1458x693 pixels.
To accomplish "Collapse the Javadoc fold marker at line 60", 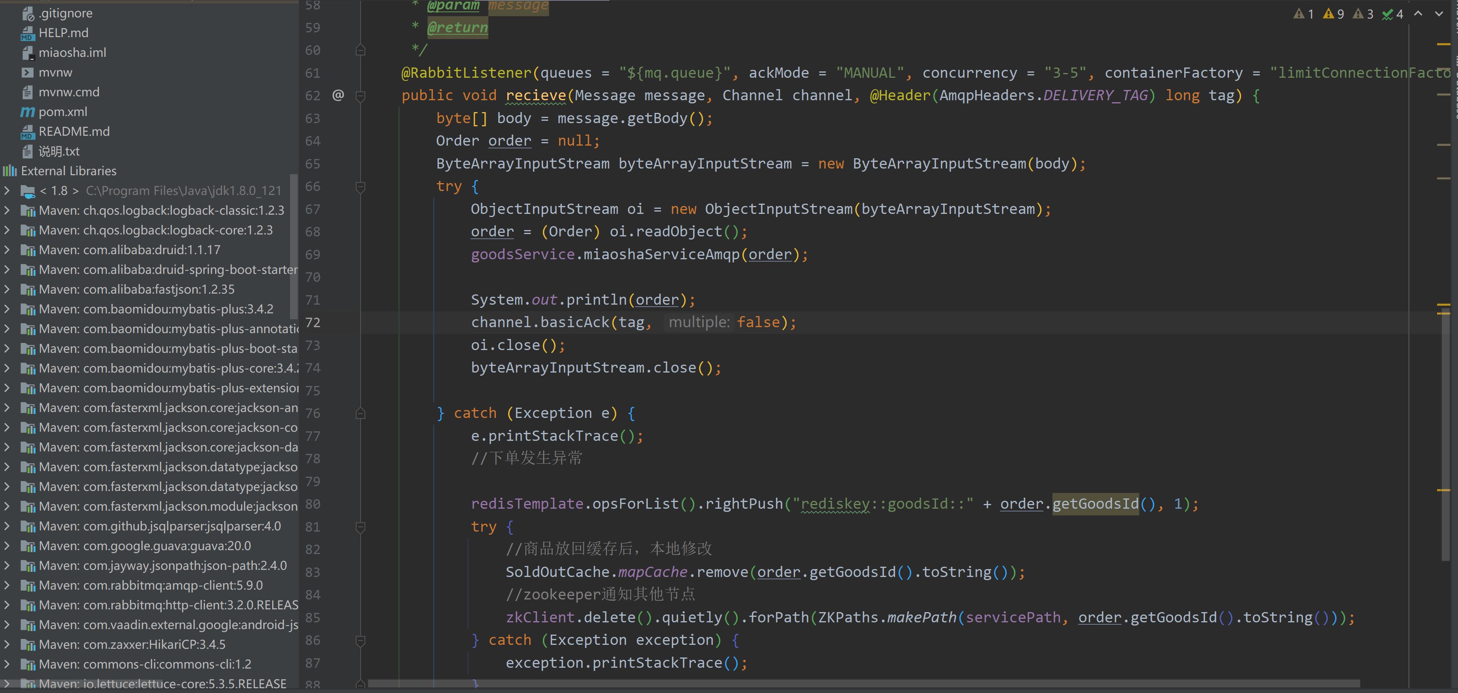I will pos(361,51).
